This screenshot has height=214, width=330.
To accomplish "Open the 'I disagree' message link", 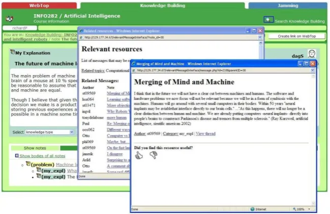I will (x=115, y=154).
